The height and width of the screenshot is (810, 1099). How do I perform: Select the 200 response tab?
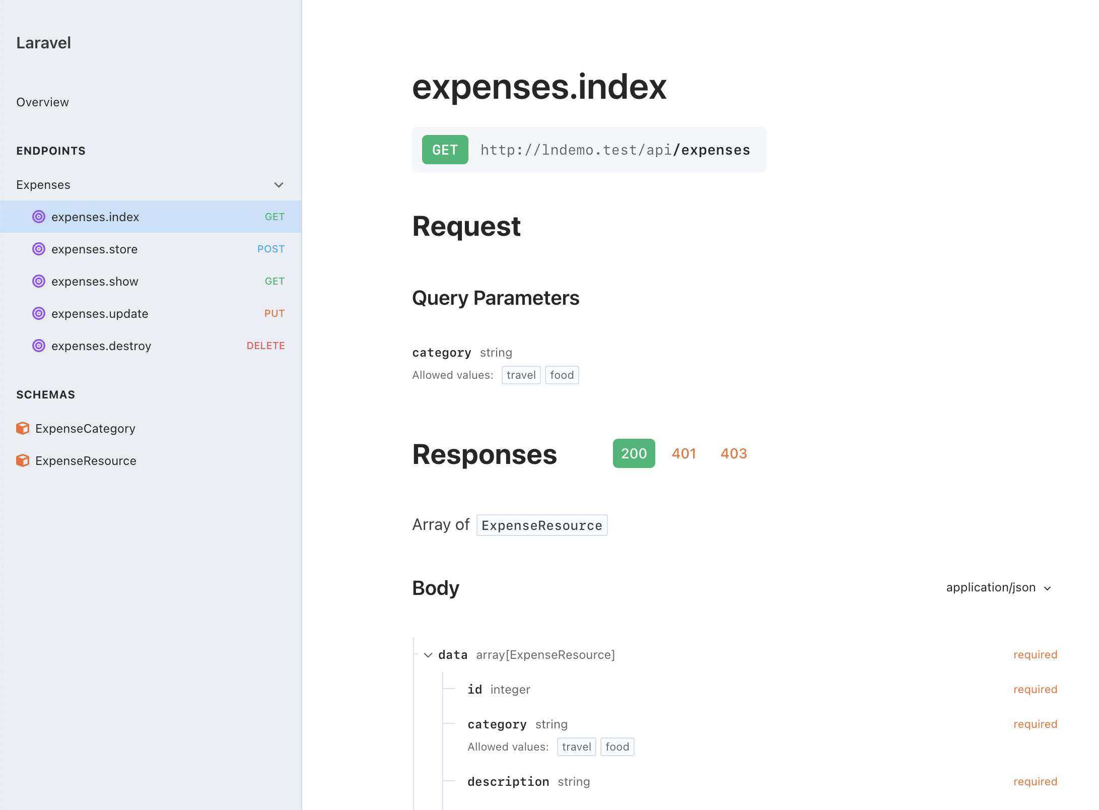pos(634,453)
